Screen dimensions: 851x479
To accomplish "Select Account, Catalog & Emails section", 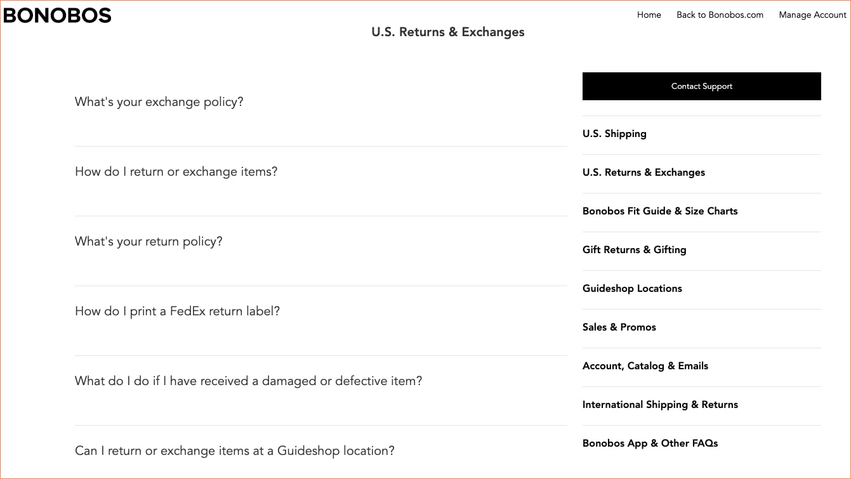I will (x=645, y=365).
